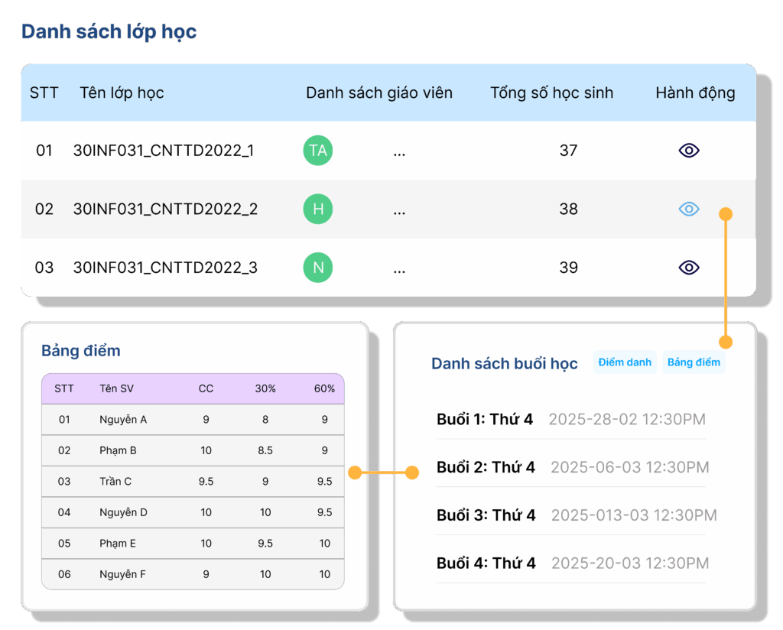Select the N teacher avatar
783x630 pixels.
pyautogui.click(x=318, y=267)
